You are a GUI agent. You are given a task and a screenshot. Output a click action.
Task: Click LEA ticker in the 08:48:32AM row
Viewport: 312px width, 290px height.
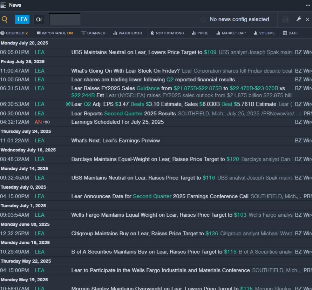click(x=39, y=159)
